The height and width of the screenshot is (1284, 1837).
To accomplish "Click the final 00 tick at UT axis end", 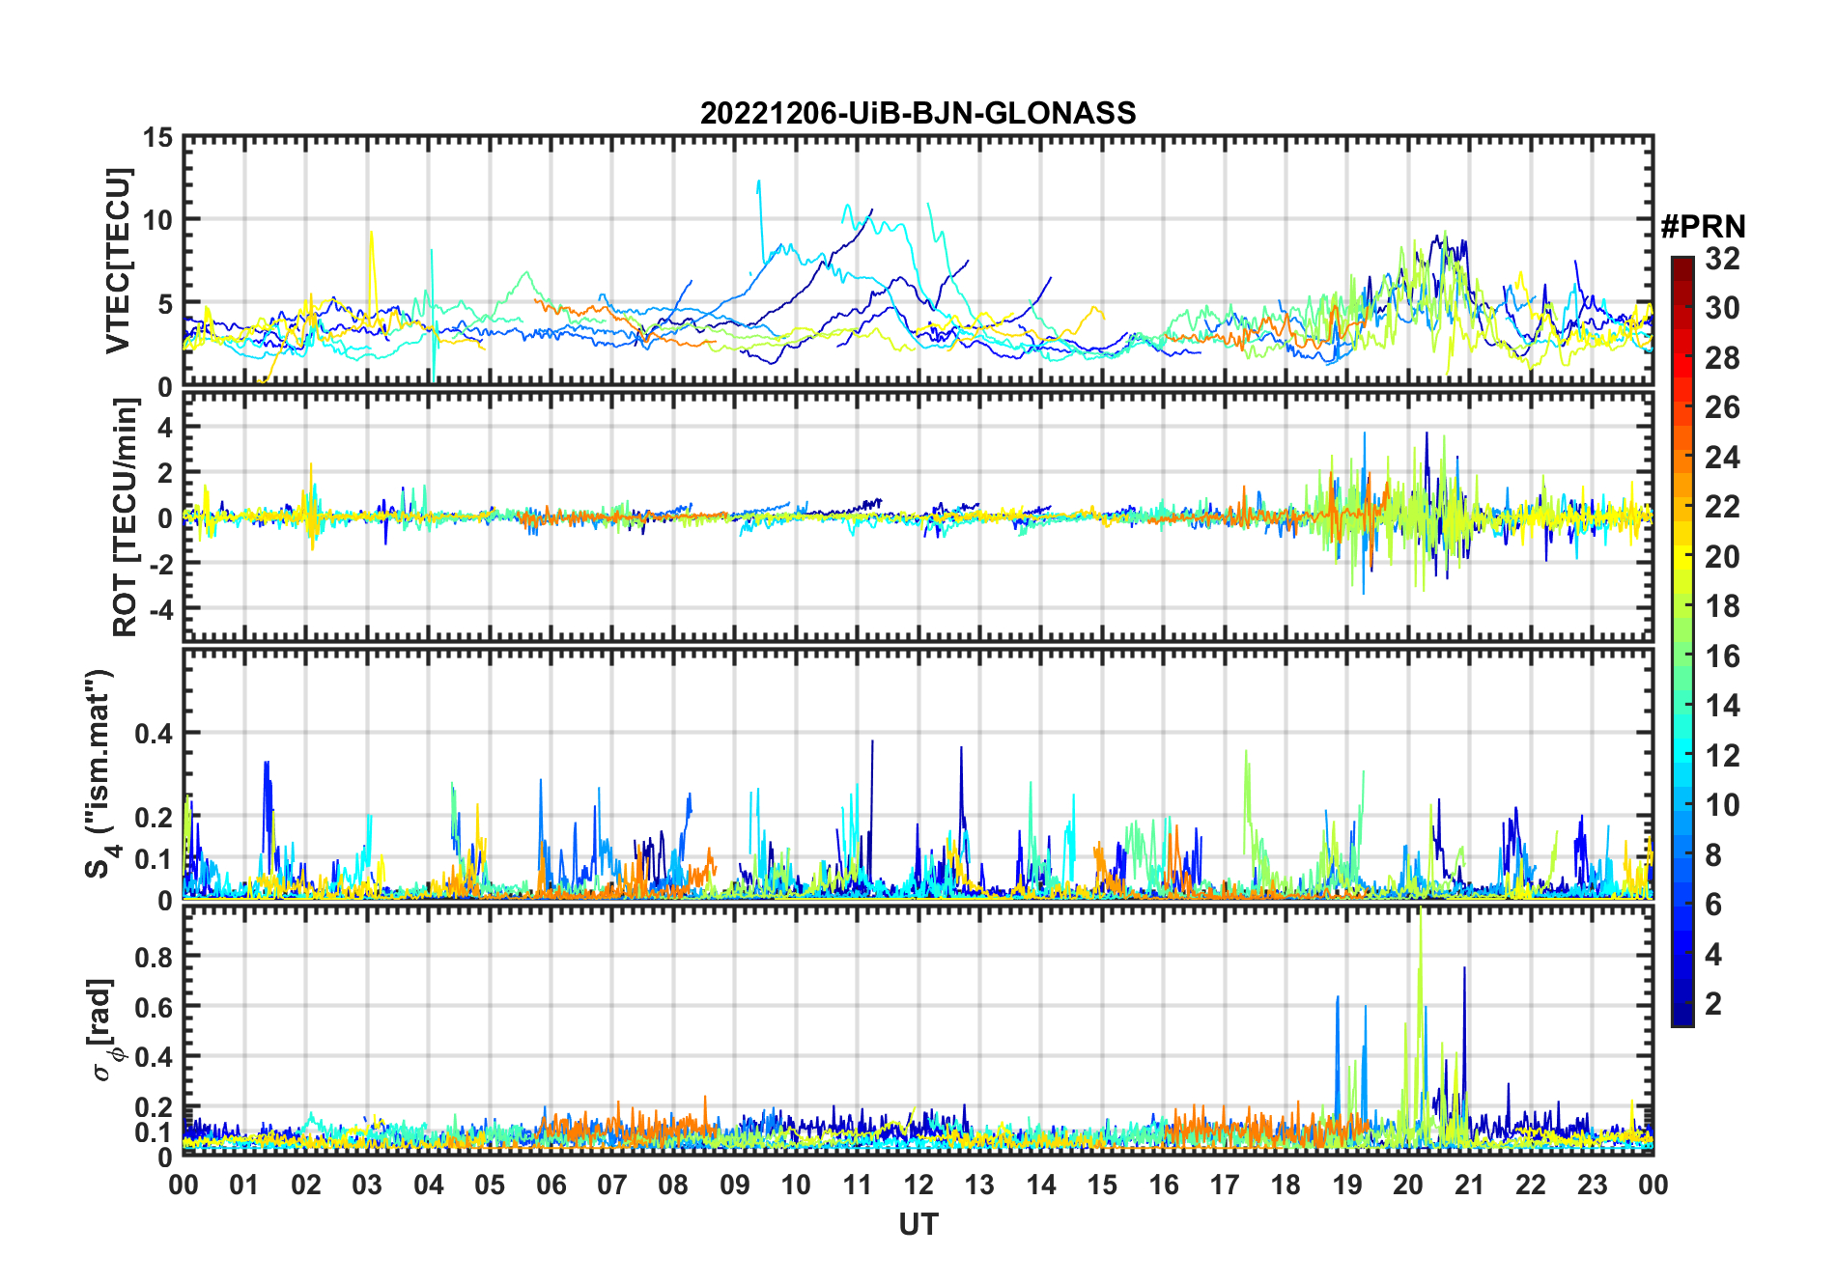I will tap(1653, 1185).
